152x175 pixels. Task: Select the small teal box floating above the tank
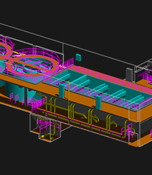[x=78, y=58]
